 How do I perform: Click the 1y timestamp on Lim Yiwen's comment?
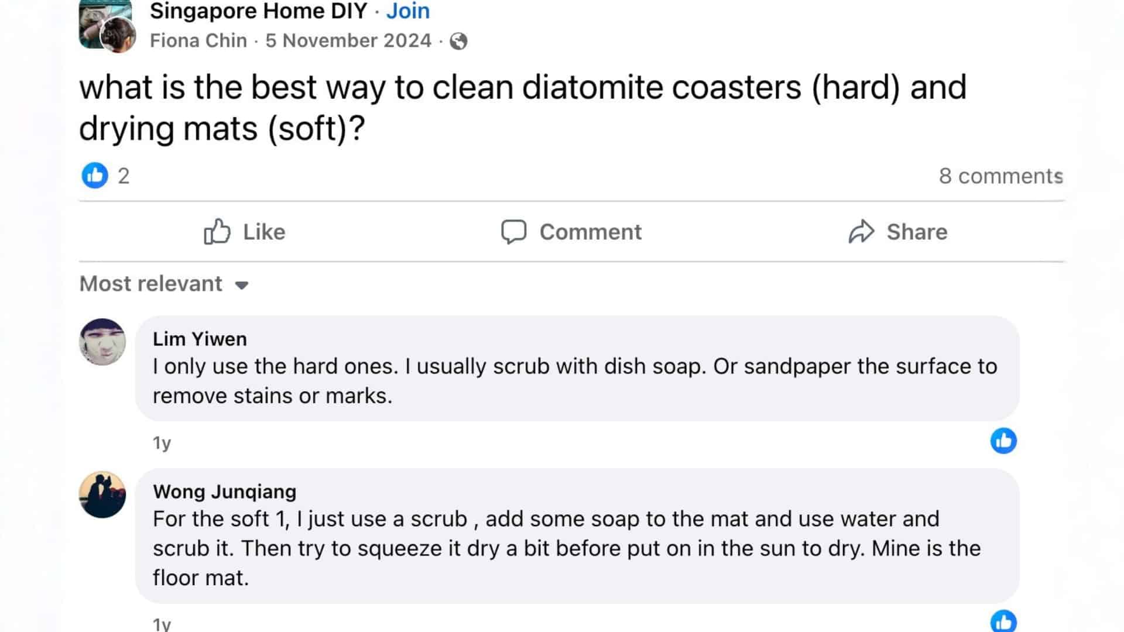pyautogui.click(x=163, y=442)
